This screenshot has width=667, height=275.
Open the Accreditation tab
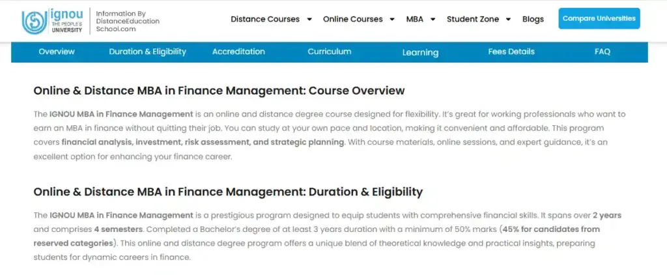[238, 51]
